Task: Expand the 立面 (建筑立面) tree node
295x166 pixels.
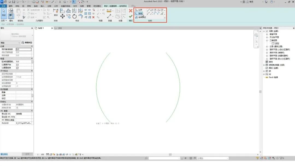Action: pyautogui.click(x=267, y=46)
